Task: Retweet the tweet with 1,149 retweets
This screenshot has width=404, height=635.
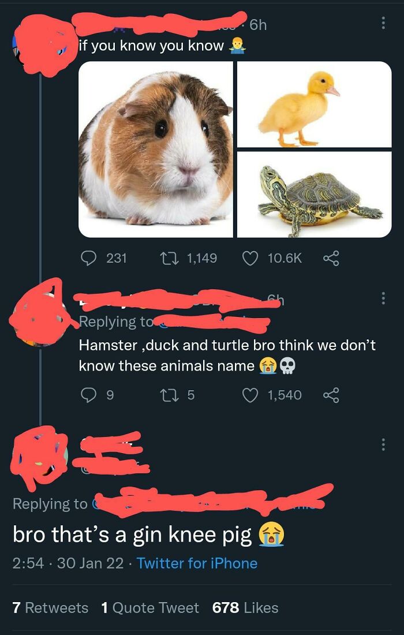Action: [171, 257]
